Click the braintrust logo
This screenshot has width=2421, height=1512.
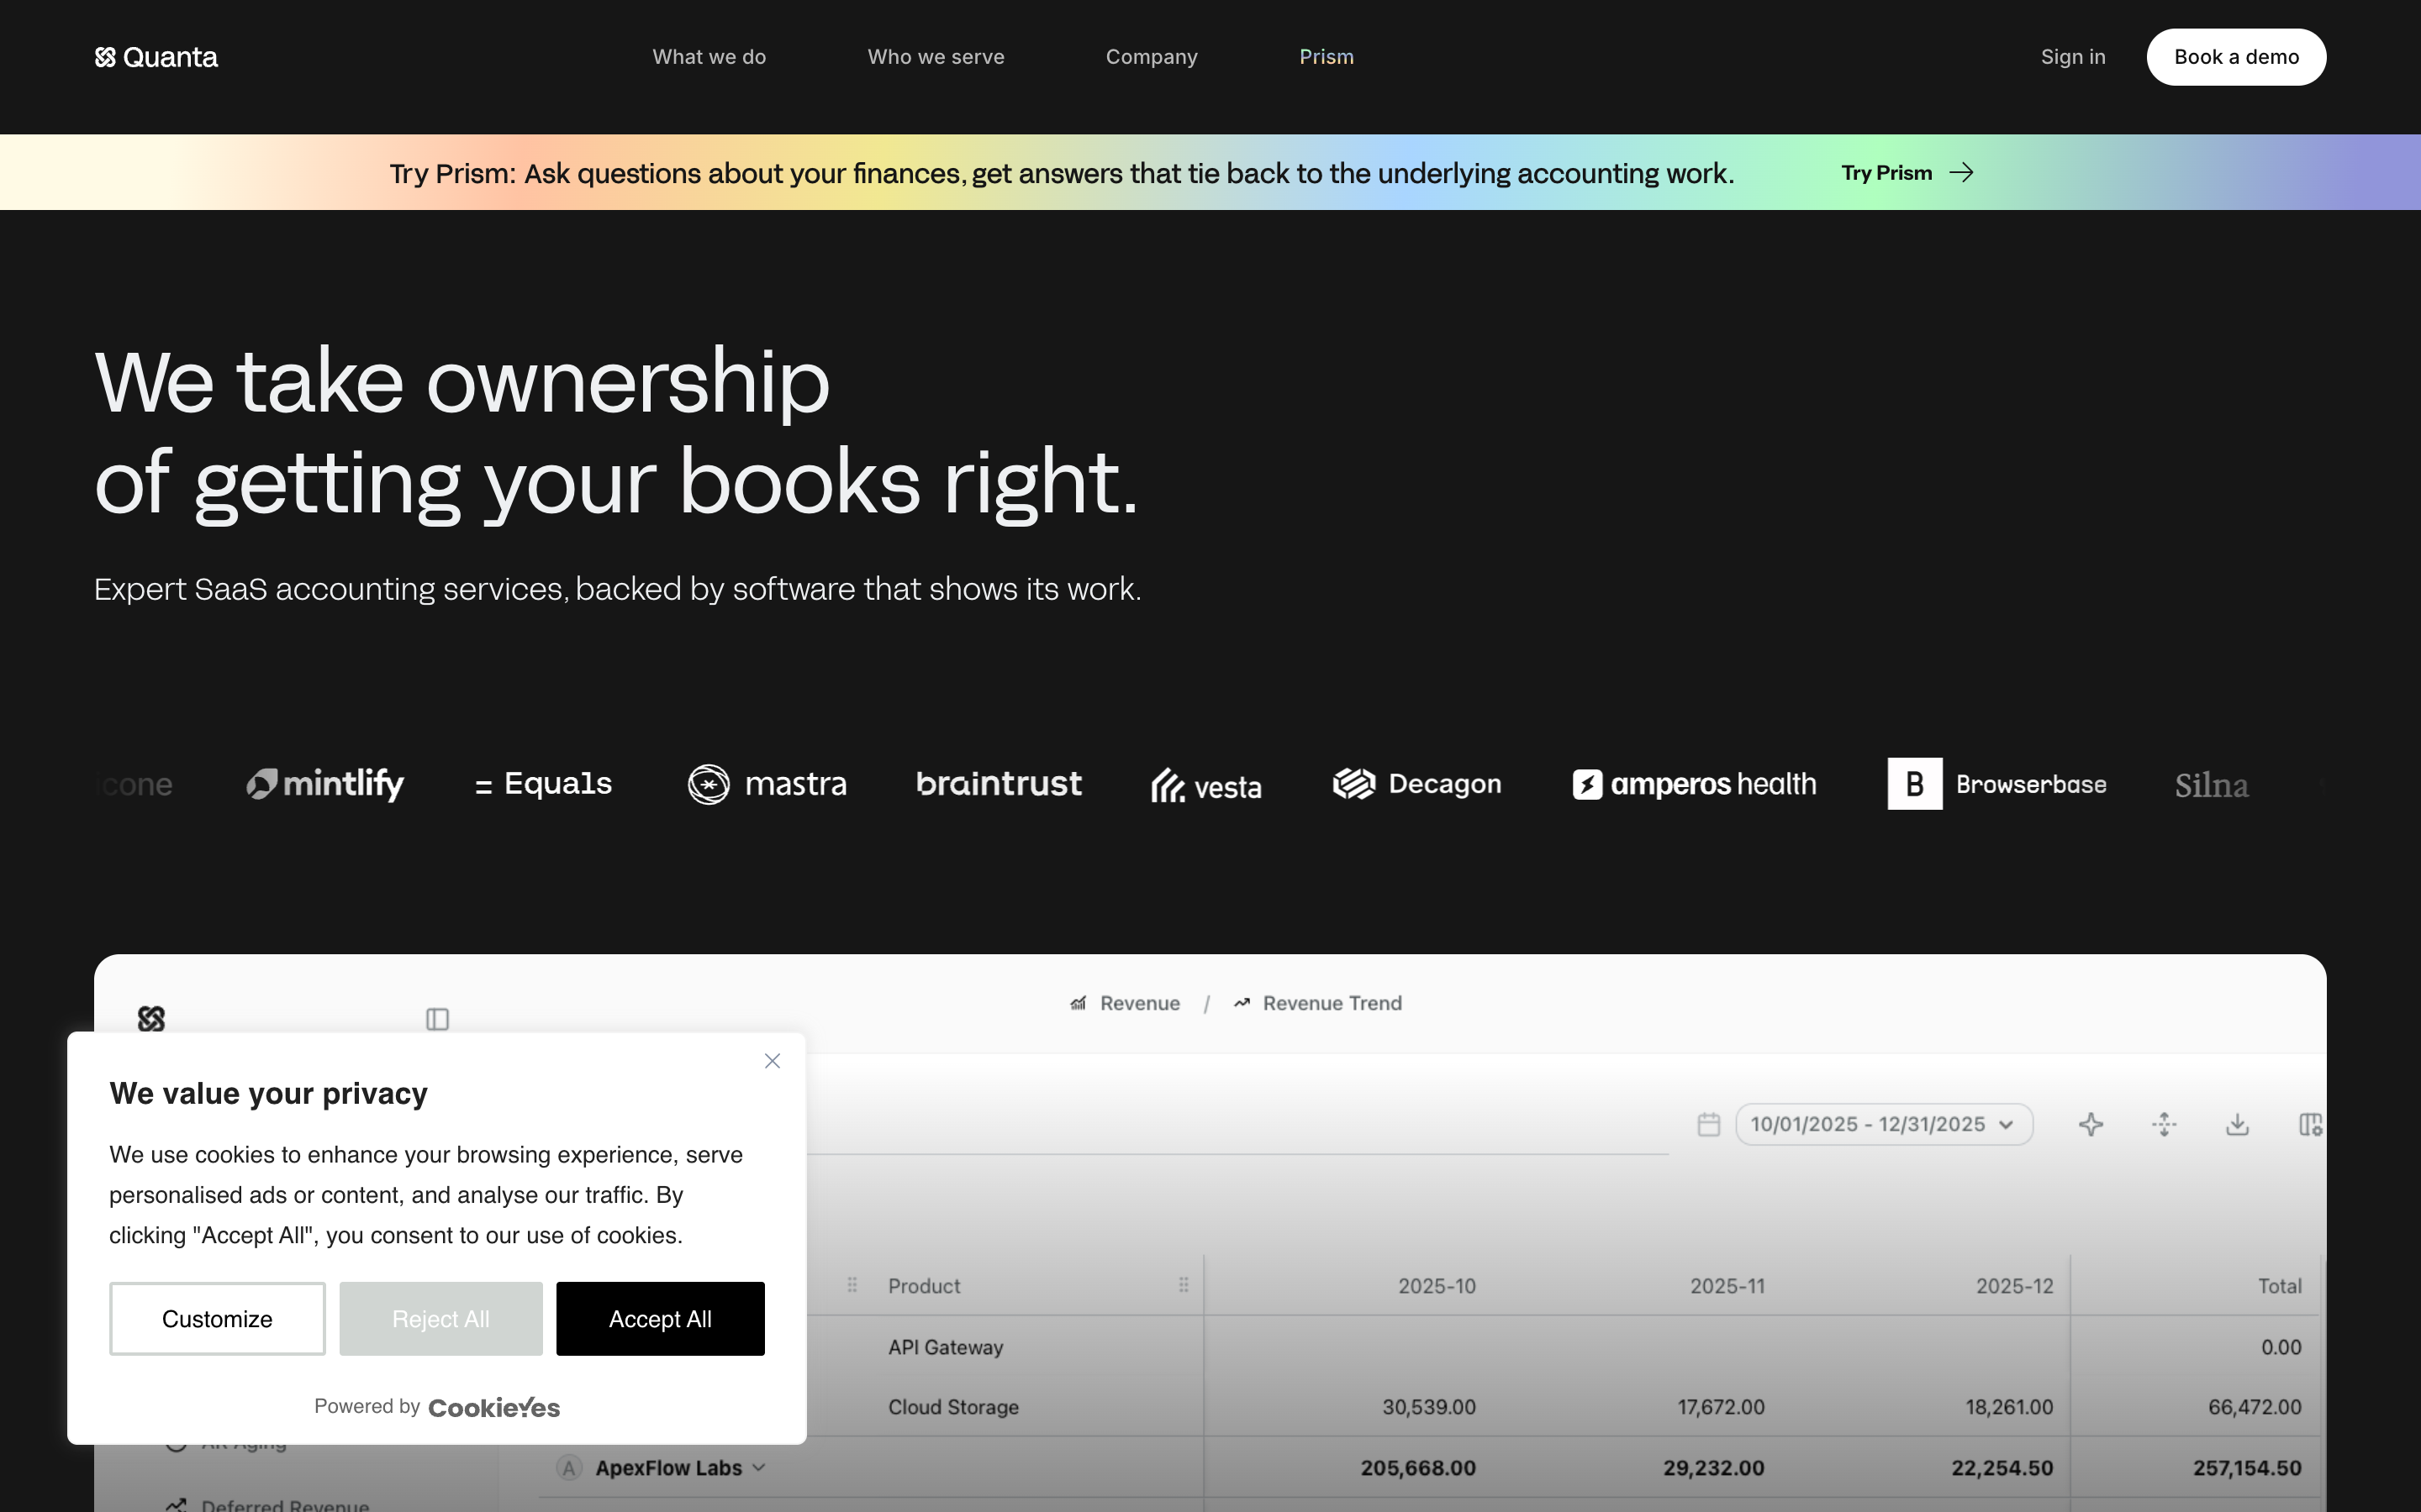(999, 784)
